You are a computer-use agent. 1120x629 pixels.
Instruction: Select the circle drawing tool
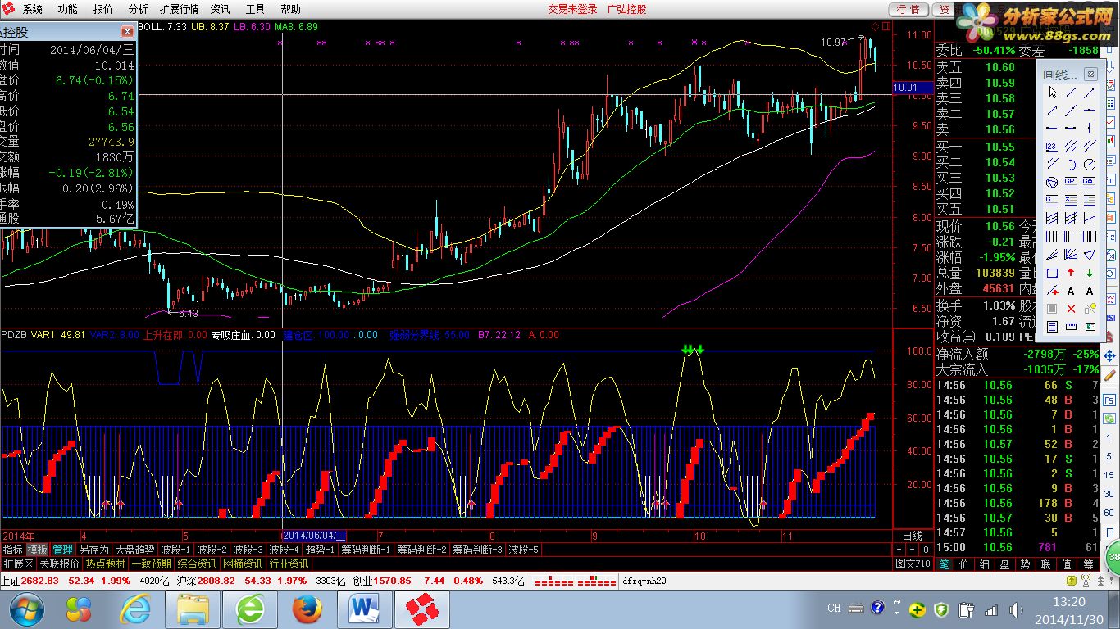click(1090, 164)
